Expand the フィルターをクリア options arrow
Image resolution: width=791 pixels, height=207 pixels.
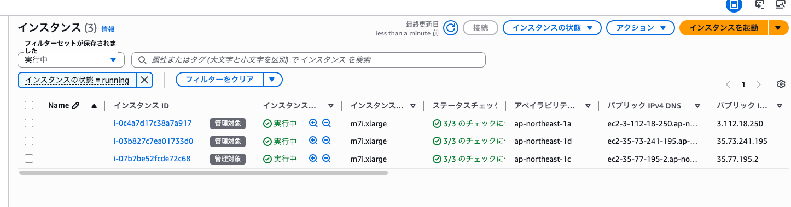pyautogui.click(x=272, y=80)
